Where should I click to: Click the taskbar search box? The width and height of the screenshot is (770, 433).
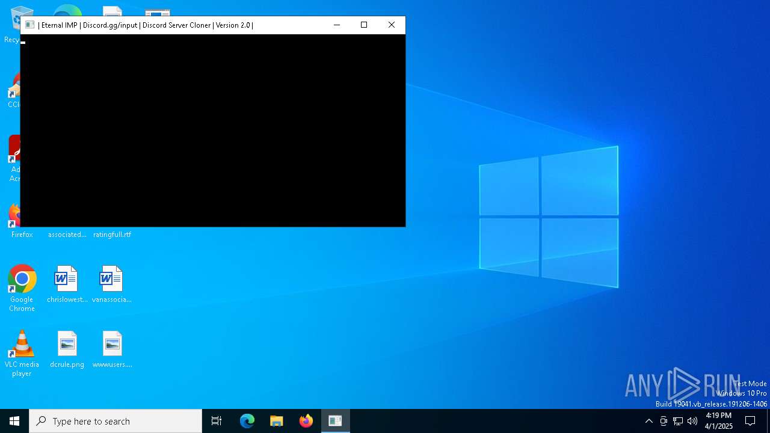[115, 421]
